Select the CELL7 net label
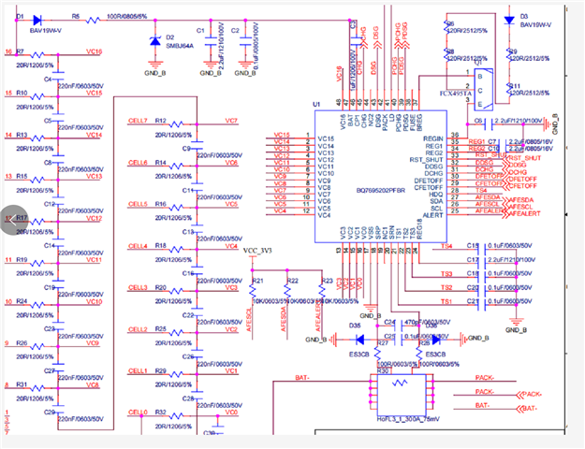Viewport: 585px width, 449px height. click(x=138, y=121)
